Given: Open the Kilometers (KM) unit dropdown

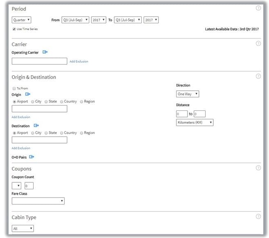Looking at the screenshot, I should click(194, 122).
